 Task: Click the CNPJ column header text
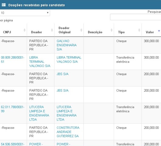point(7,32)
